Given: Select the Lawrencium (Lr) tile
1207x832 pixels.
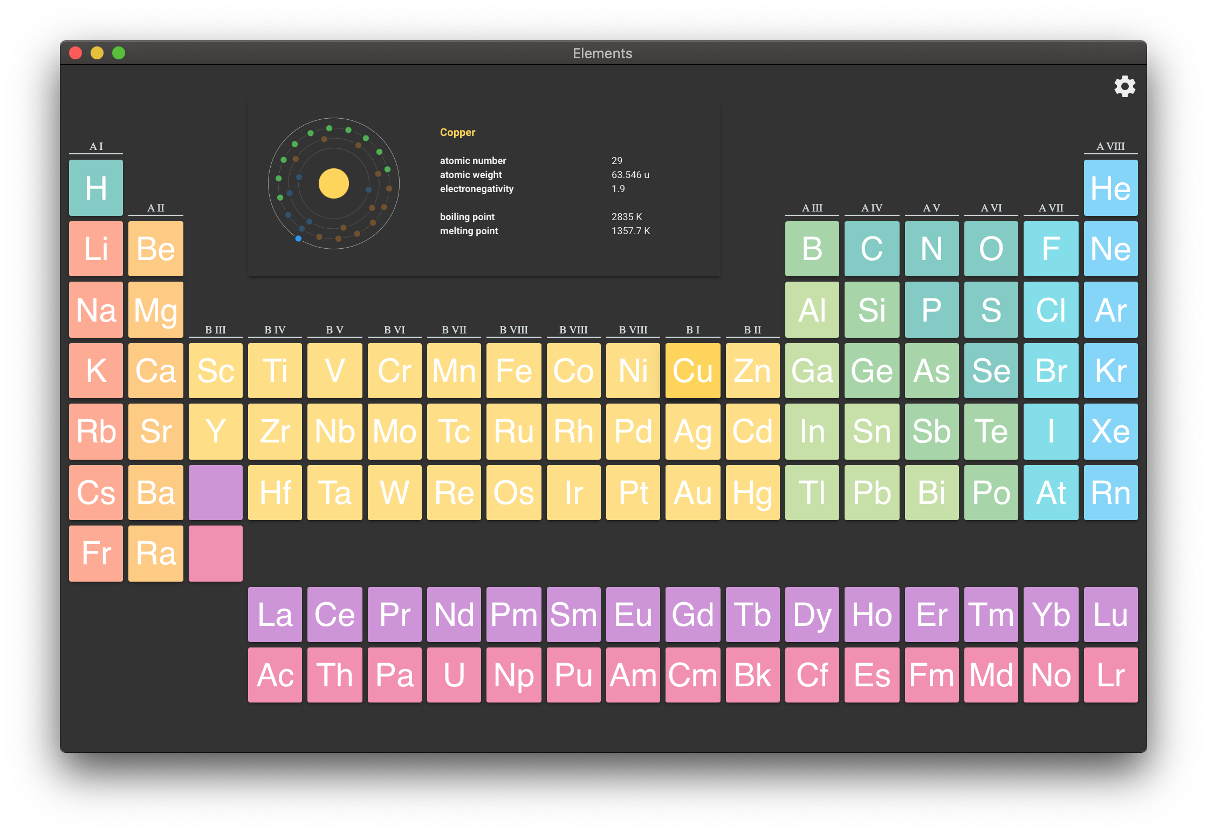Looking at the screenshot, I should (x=1110, y=675).
